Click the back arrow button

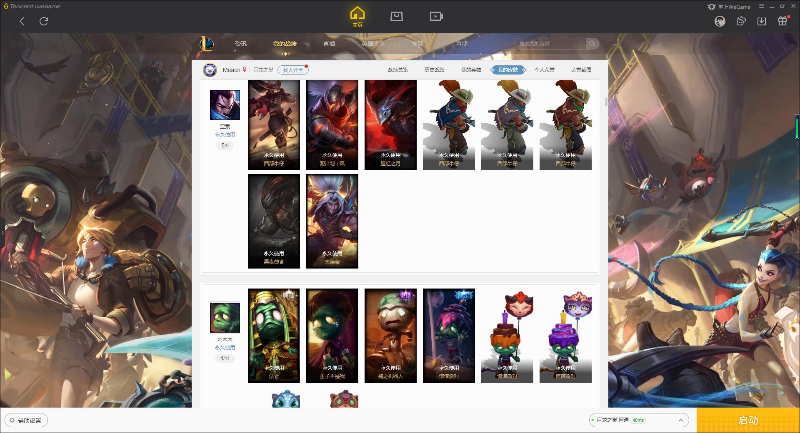[x=22, y=21]
